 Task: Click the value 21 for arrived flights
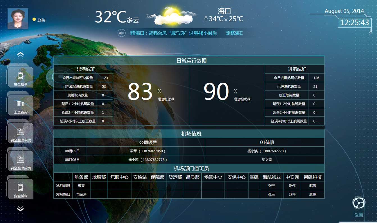coord(315,87)
